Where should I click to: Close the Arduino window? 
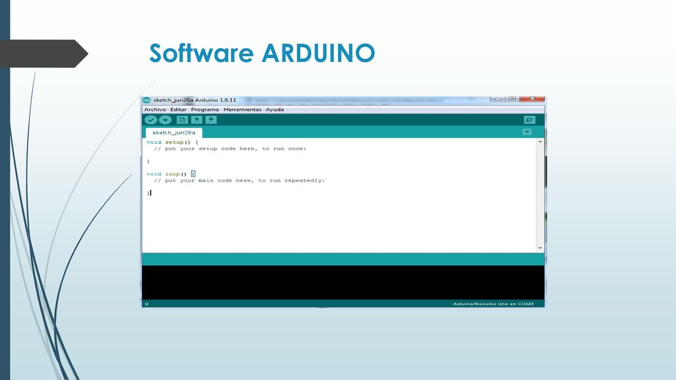[x=533, y=99]
